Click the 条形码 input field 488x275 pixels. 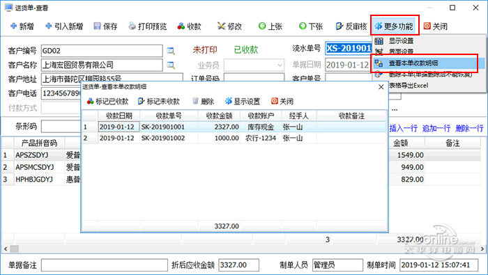point(61,127)
